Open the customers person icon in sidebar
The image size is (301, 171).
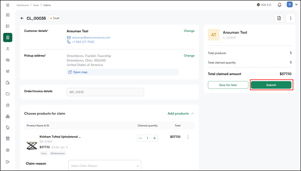pos(8,49)
